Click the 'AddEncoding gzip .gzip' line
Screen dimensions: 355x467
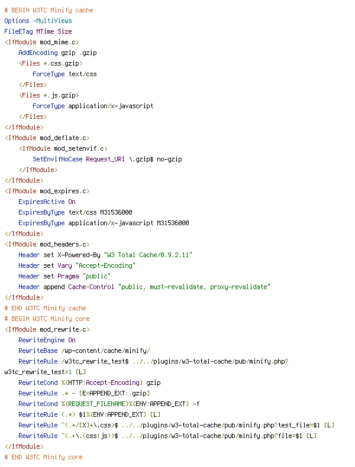coord(57,53)
